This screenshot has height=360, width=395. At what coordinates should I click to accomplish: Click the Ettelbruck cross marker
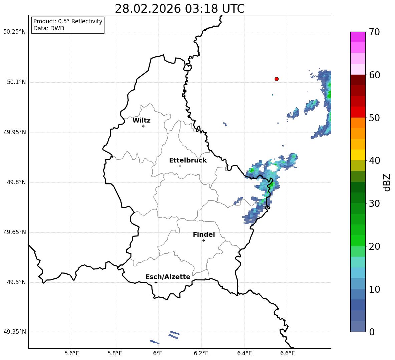(180, 166)
